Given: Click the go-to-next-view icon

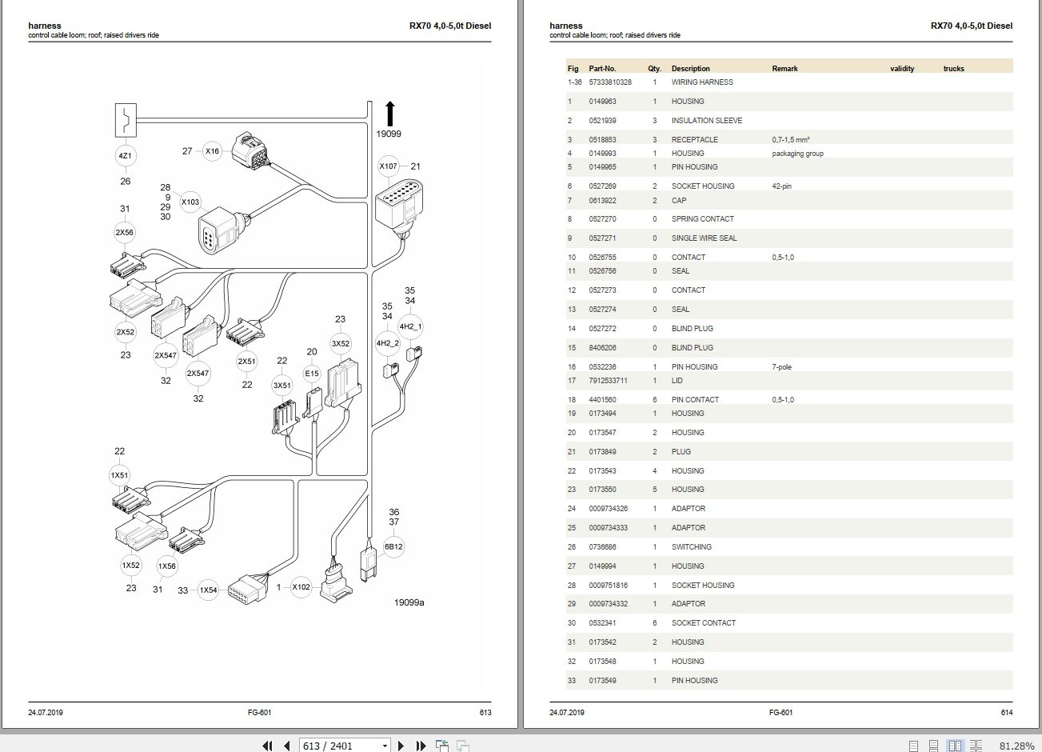Looking at the screenshot, I should pos(462,746).
